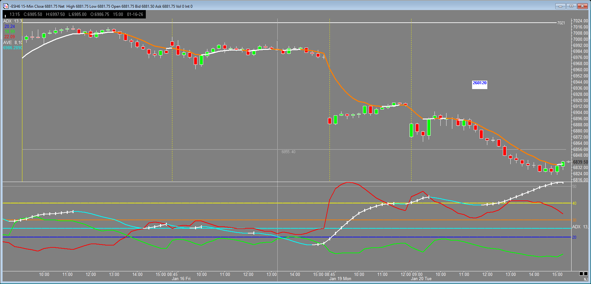Click the right black square at bottom-right
The width and height of the screenshot is (591, 284).
(586, 274)
